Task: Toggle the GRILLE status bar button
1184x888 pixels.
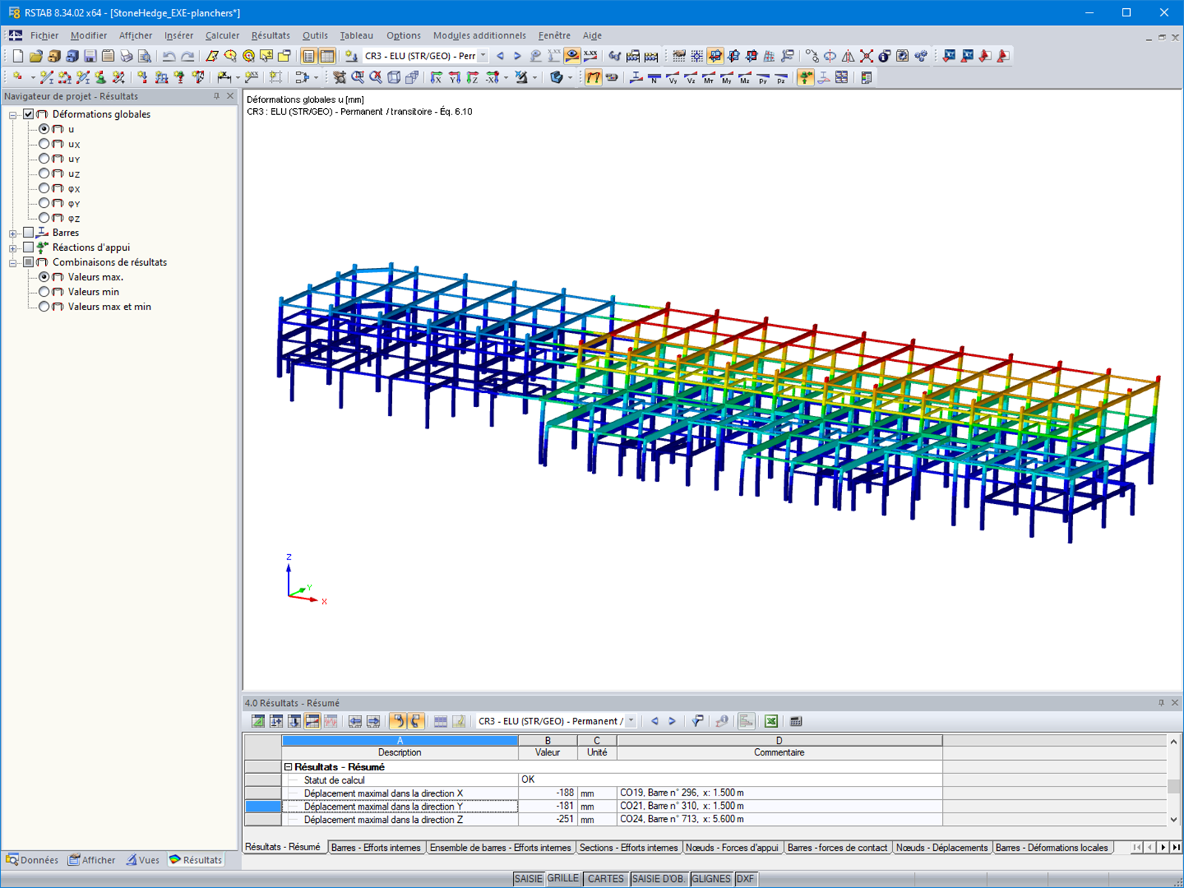Action: point(563,878)
